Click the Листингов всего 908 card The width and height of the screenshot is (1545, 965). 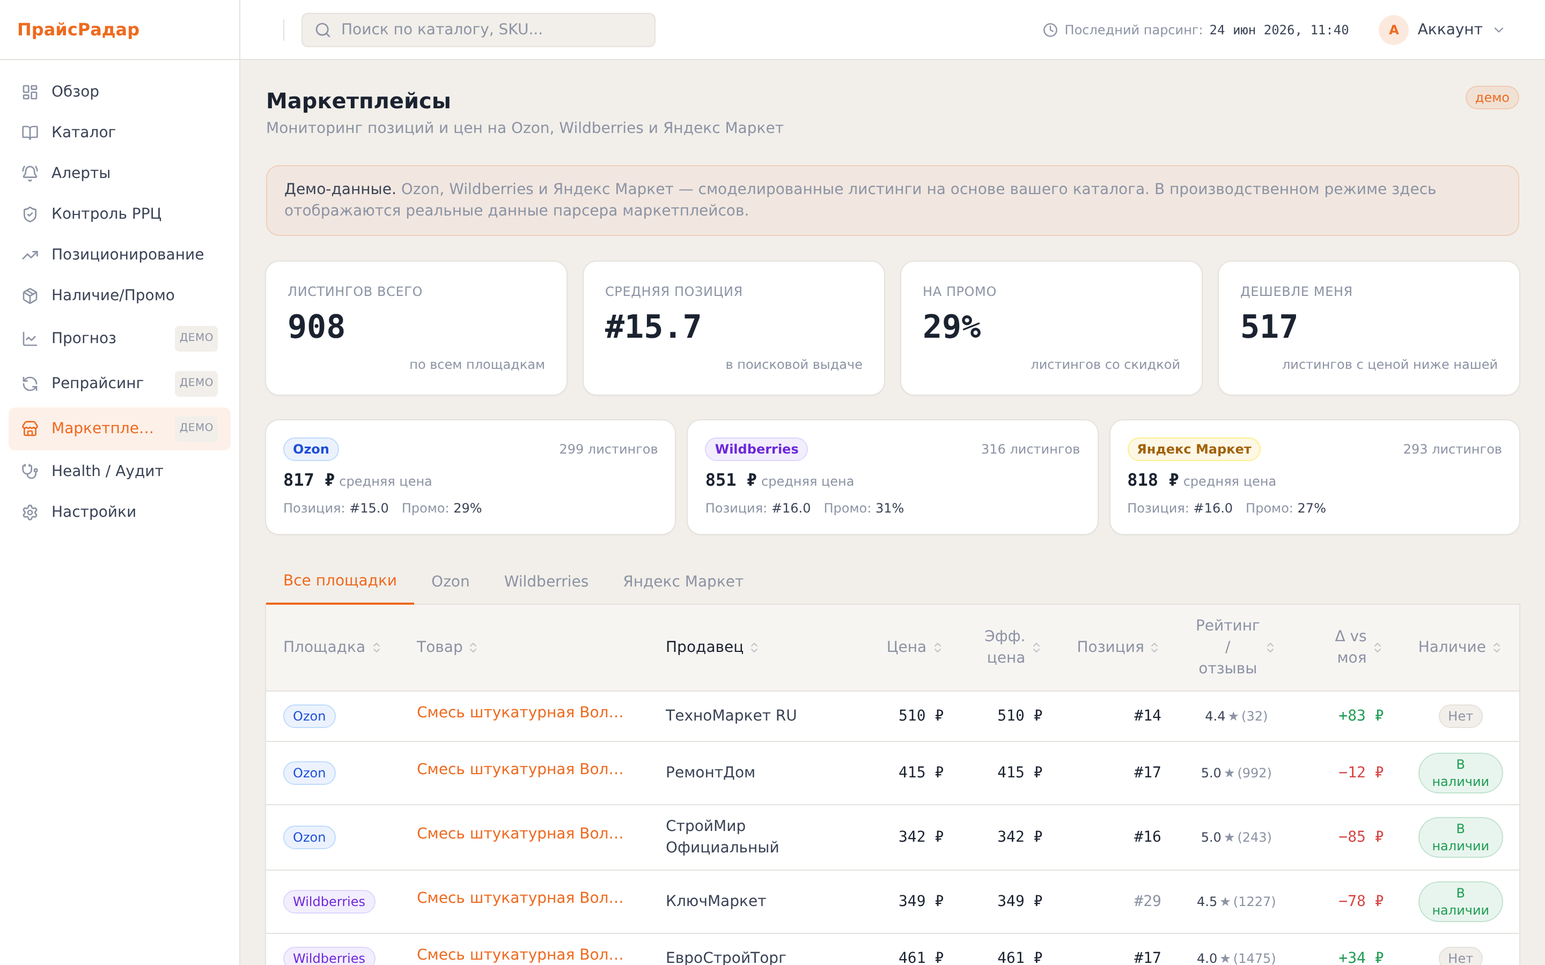416,328
